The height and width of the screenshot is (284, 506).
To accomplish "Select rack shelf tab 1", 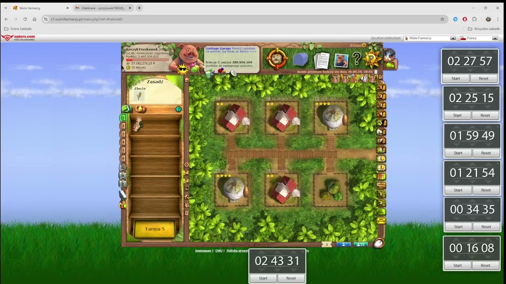I will 123,118.
